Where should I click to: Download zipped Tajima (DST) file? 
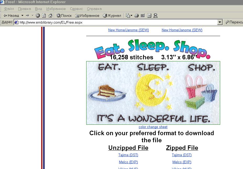point(182,155)
